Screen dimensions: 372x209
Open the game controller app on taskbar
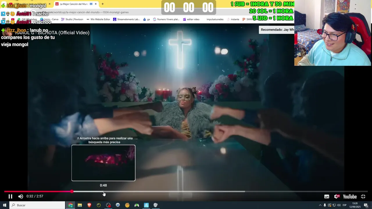tap(137, 205)
